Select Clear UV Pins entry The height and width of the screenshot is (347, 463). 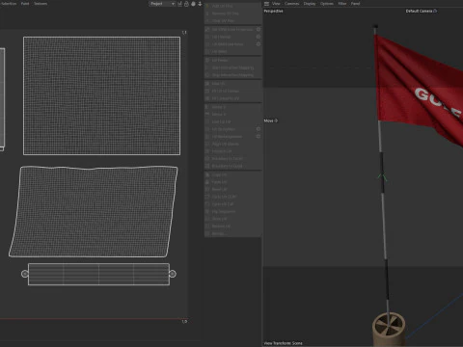[233, 21]
